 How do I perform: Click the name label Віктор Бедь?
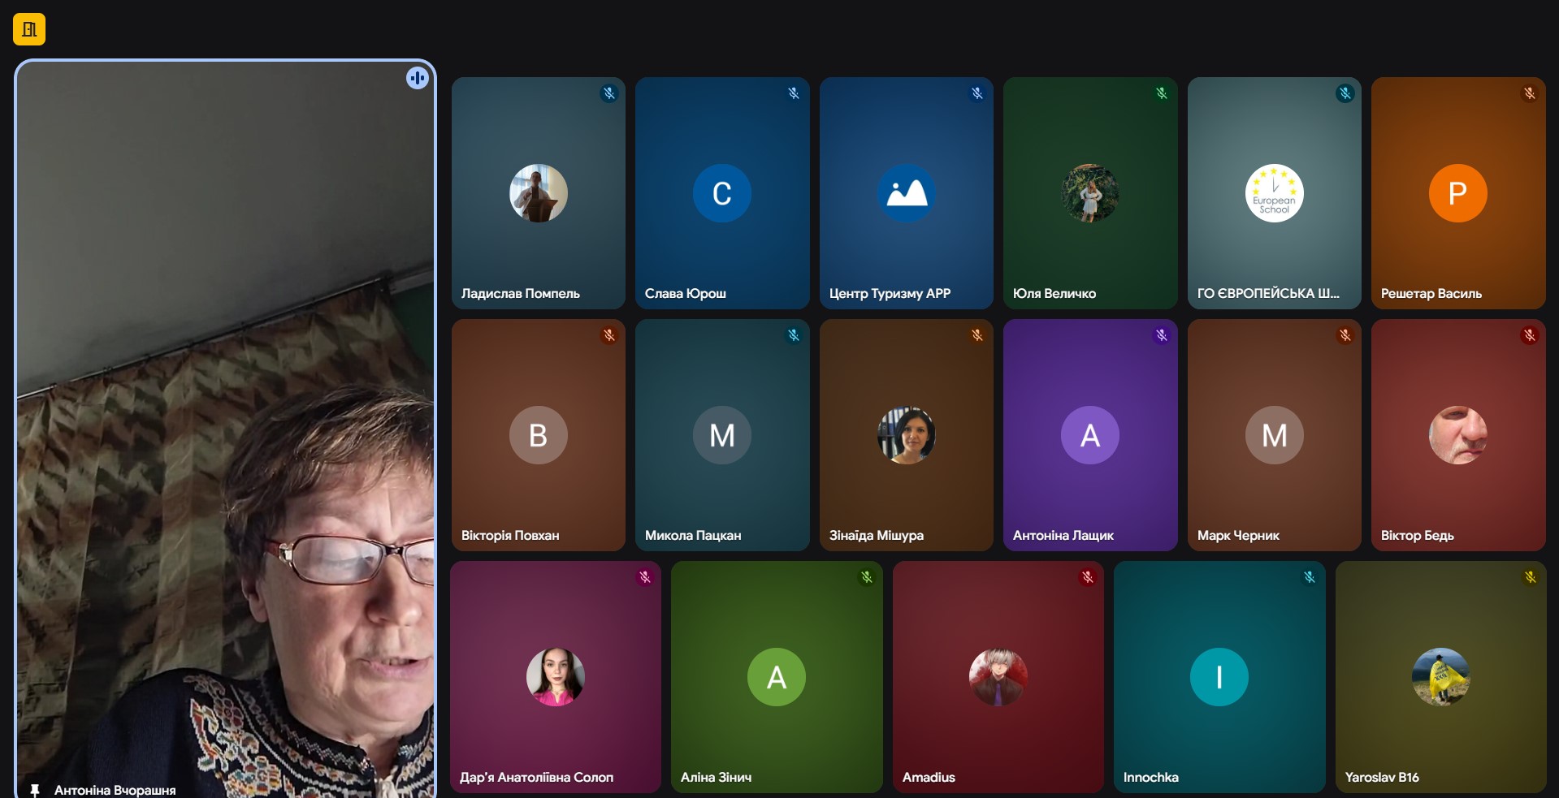[x=1418, y=535]
